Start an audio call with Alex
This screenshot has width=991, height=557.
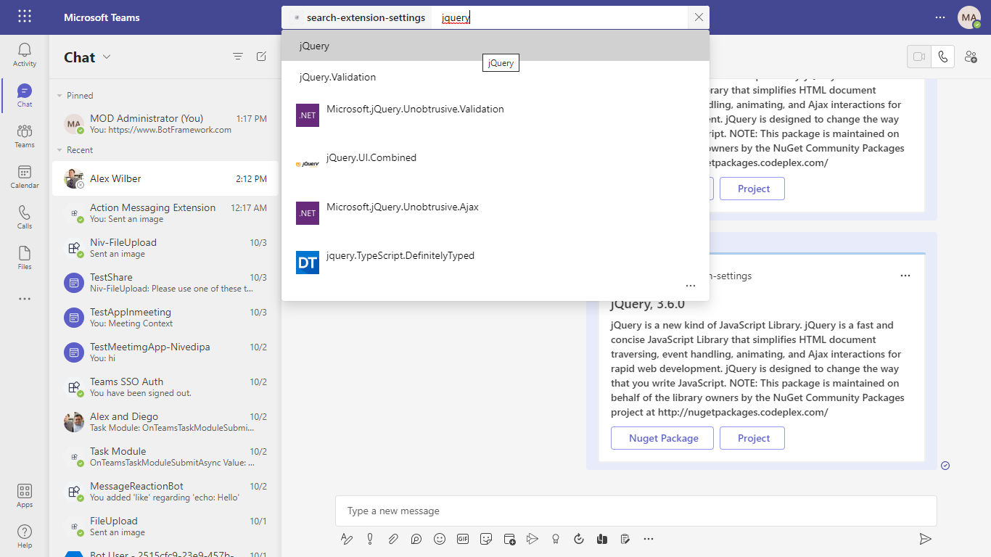(x=942, y=57)
